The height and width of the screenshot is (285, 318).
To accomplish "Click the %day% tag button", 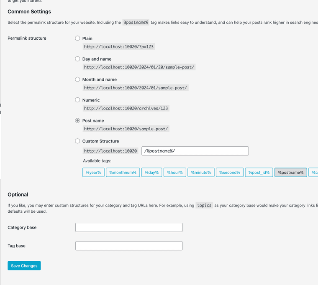I will pyautogui.click(x=151, y=173).
